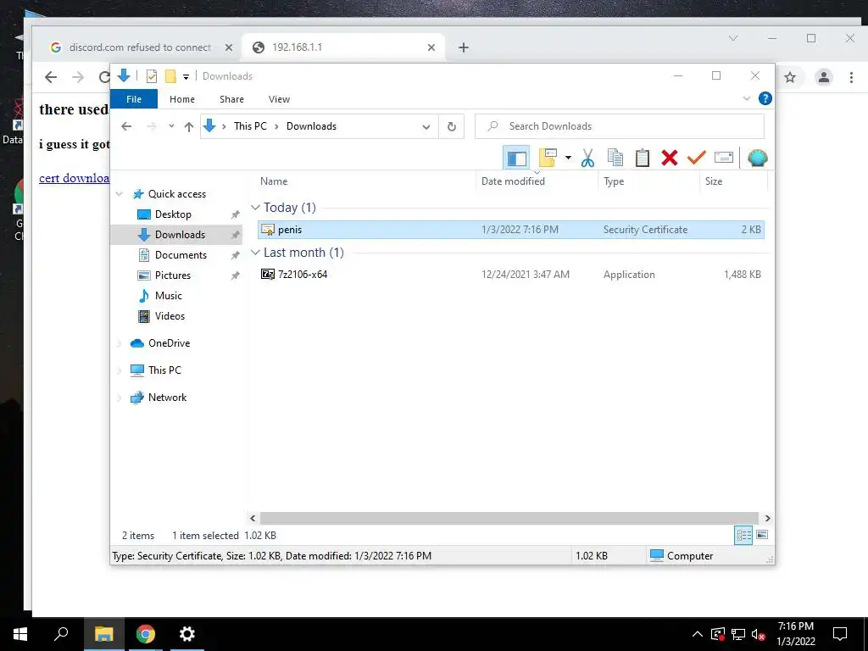Click the Rename toolbar icon
Image resolution: width=868 pixels, height=651 pixels.
coord(724,158)
